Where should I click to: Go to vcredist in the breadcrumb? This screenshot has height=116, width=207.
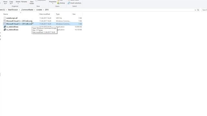coord(39,10)
